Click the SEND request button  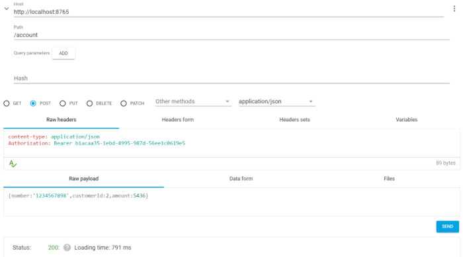coord(447,227)
